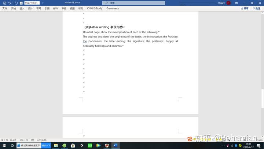Open Cortana circle on the taskbar

(12, 145)
